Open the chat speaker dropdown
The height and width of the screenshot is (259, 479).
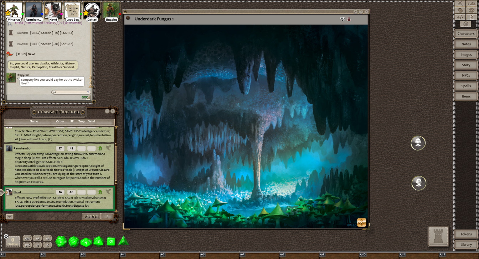(x=71, y=92)
